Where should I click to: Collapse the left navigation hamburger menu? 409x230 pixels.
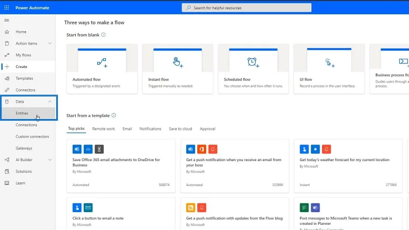pyautogui.click(x=7, y=20)
